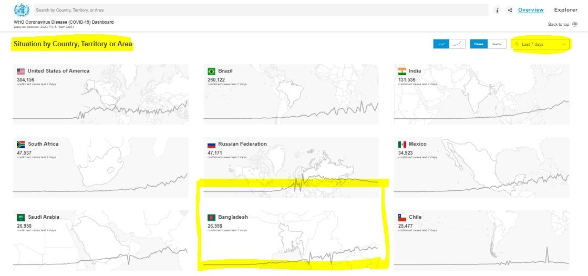Image resolution: width=588 pixels, height=276 pixels.
Task: Click the globe icon beside Back to top
Action: 575,24
